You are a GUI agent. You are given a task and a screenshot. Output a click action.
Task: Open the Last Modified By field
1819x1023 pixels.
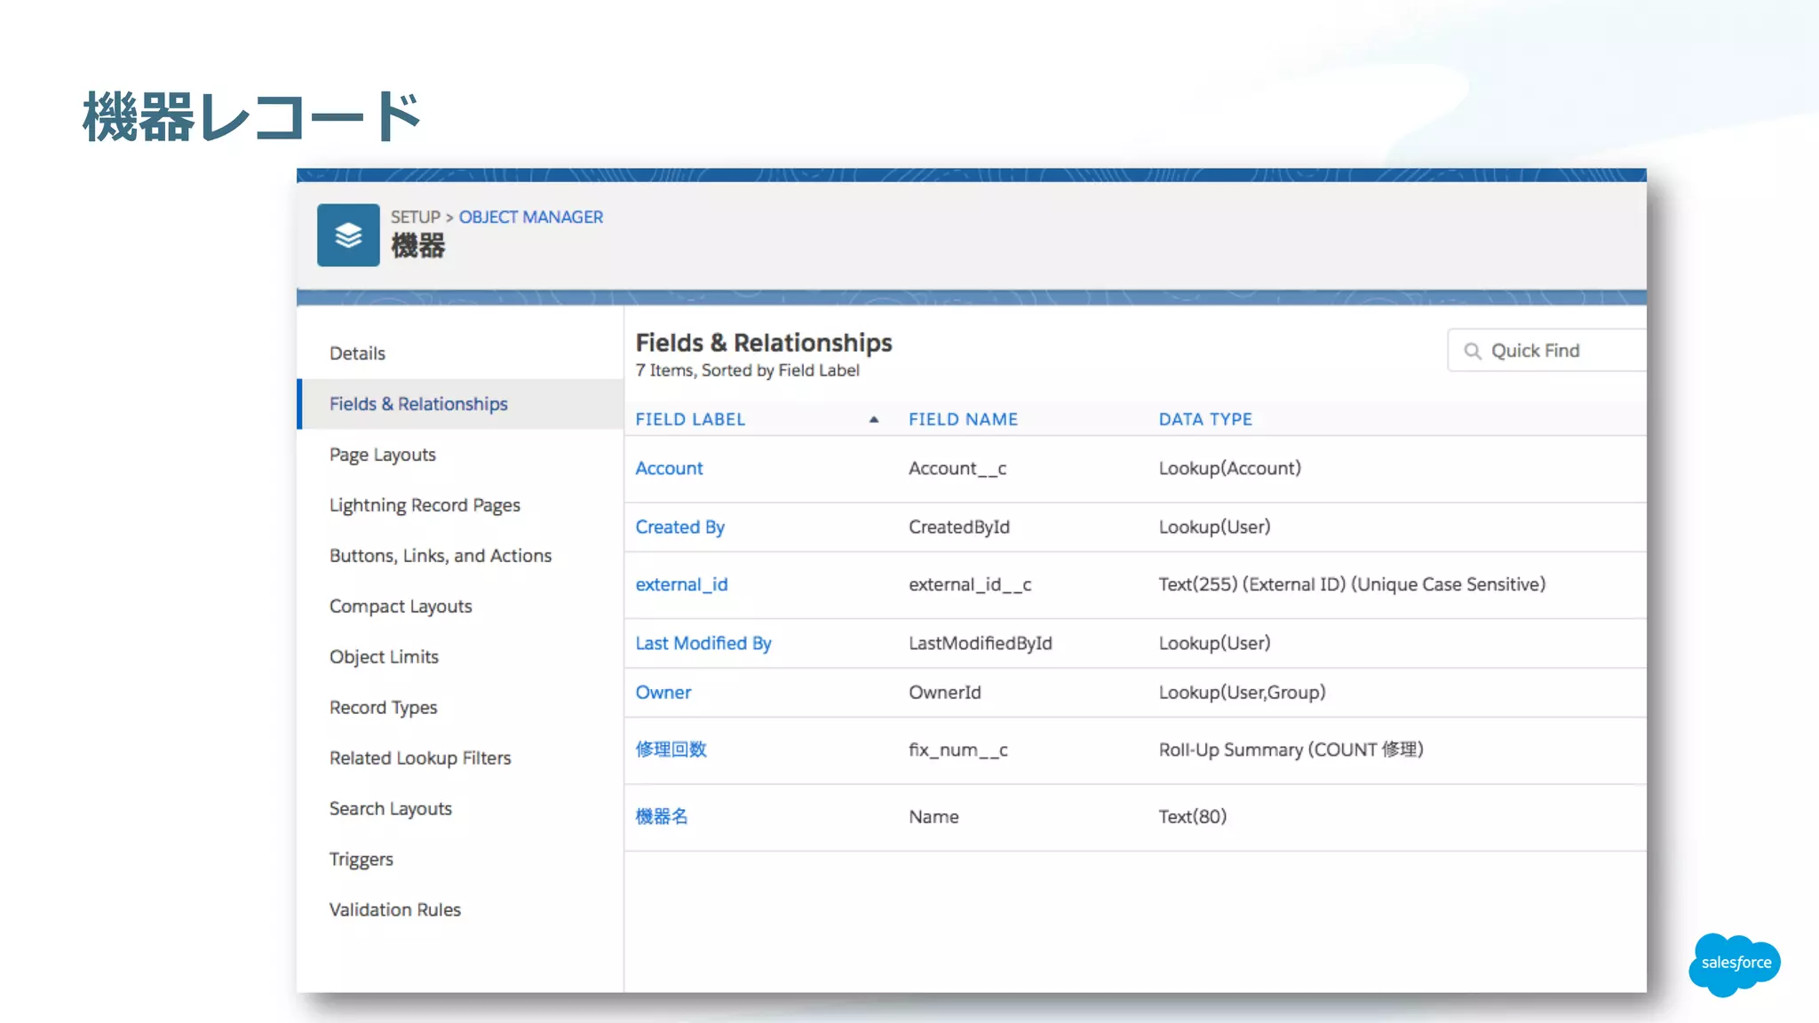(x=703, y=643)
